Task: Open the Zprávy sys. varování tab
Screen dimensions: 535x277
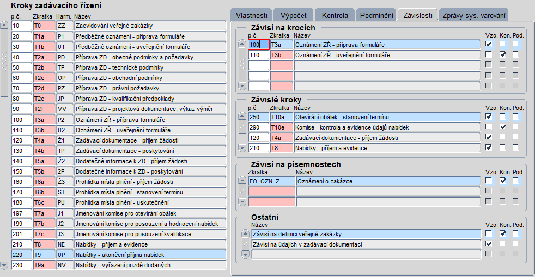Action: 474,15
